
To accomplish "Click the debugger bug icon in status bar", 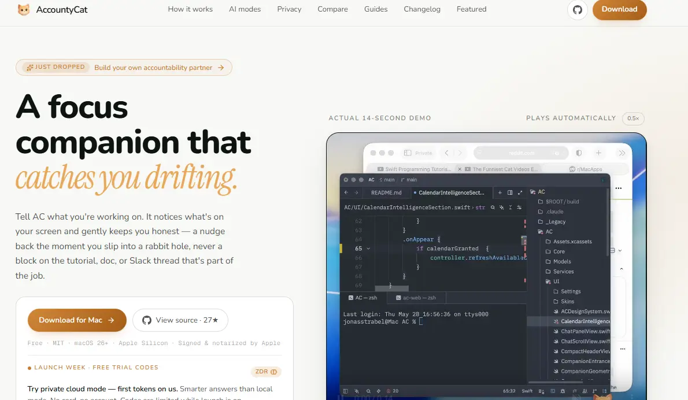I will (x=563, y=391).
